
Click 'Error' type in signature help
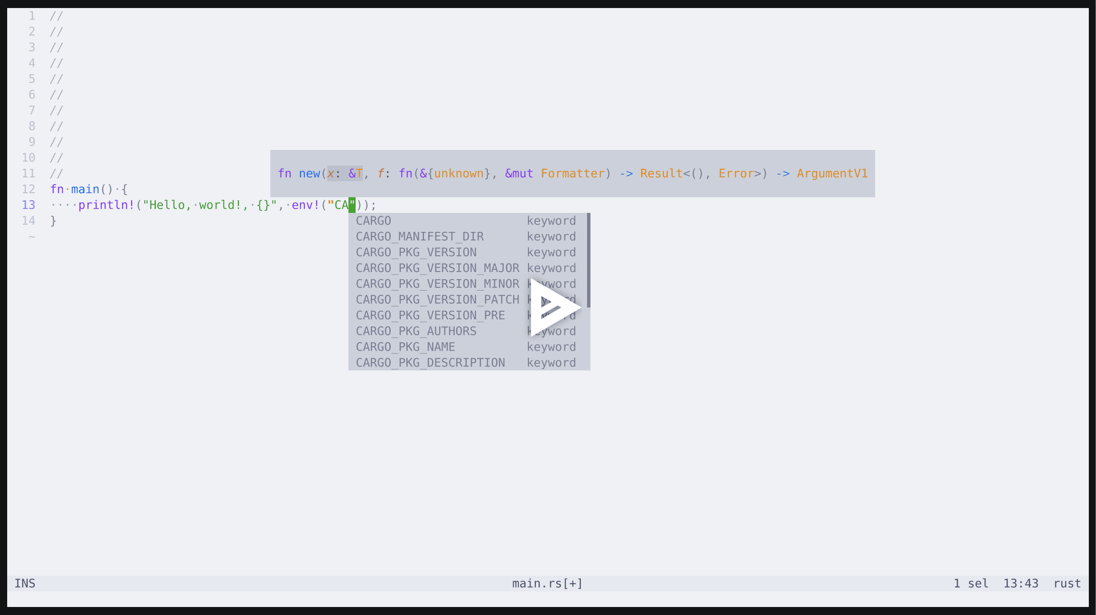click(x=736, y=174)
